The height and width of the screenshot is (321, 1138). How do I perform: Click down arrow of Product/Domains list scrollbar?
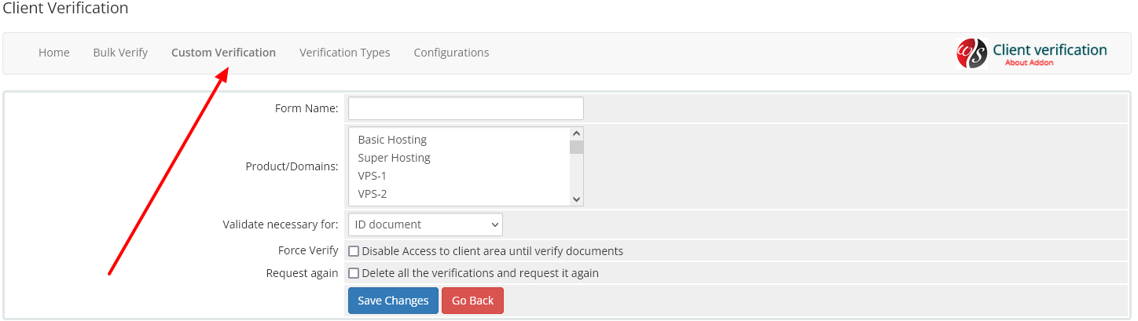[x=577, y=199]
